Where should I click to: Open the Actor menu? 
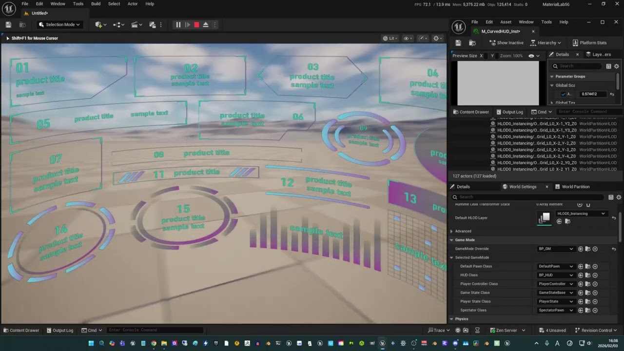click(133, 4)
